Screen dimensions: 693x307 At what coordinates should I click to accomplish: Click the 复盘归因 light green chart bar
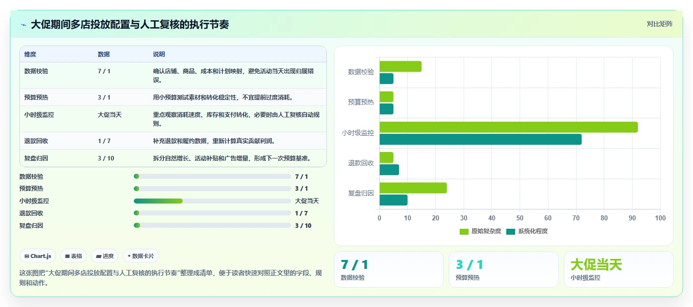[413, 188]
